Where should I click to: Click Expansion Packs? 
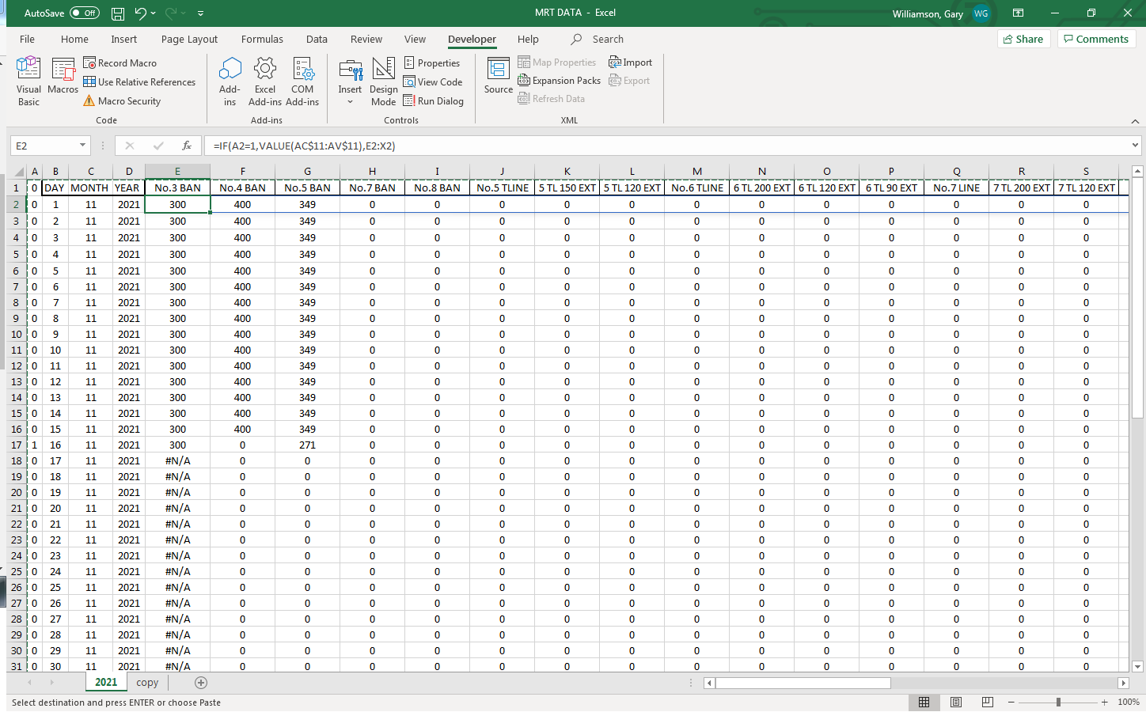point(560,81)
